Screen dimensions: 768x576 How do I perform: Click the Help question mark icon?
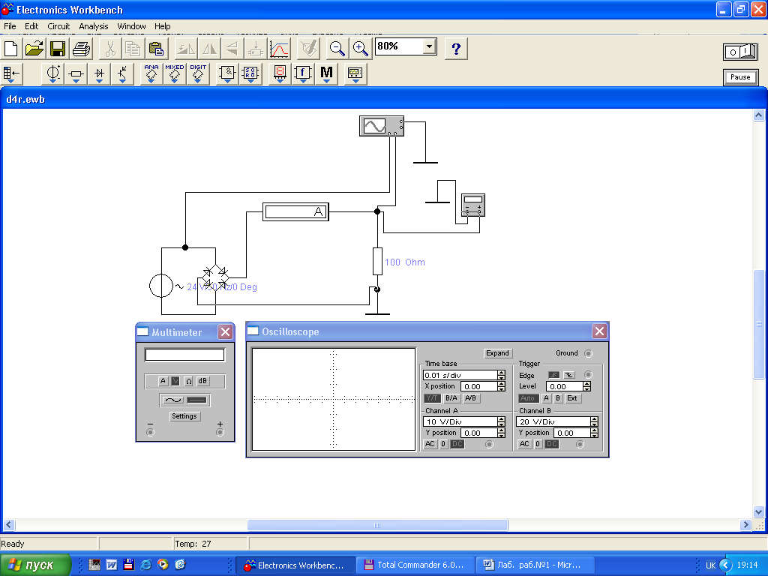tap(456, 49)
